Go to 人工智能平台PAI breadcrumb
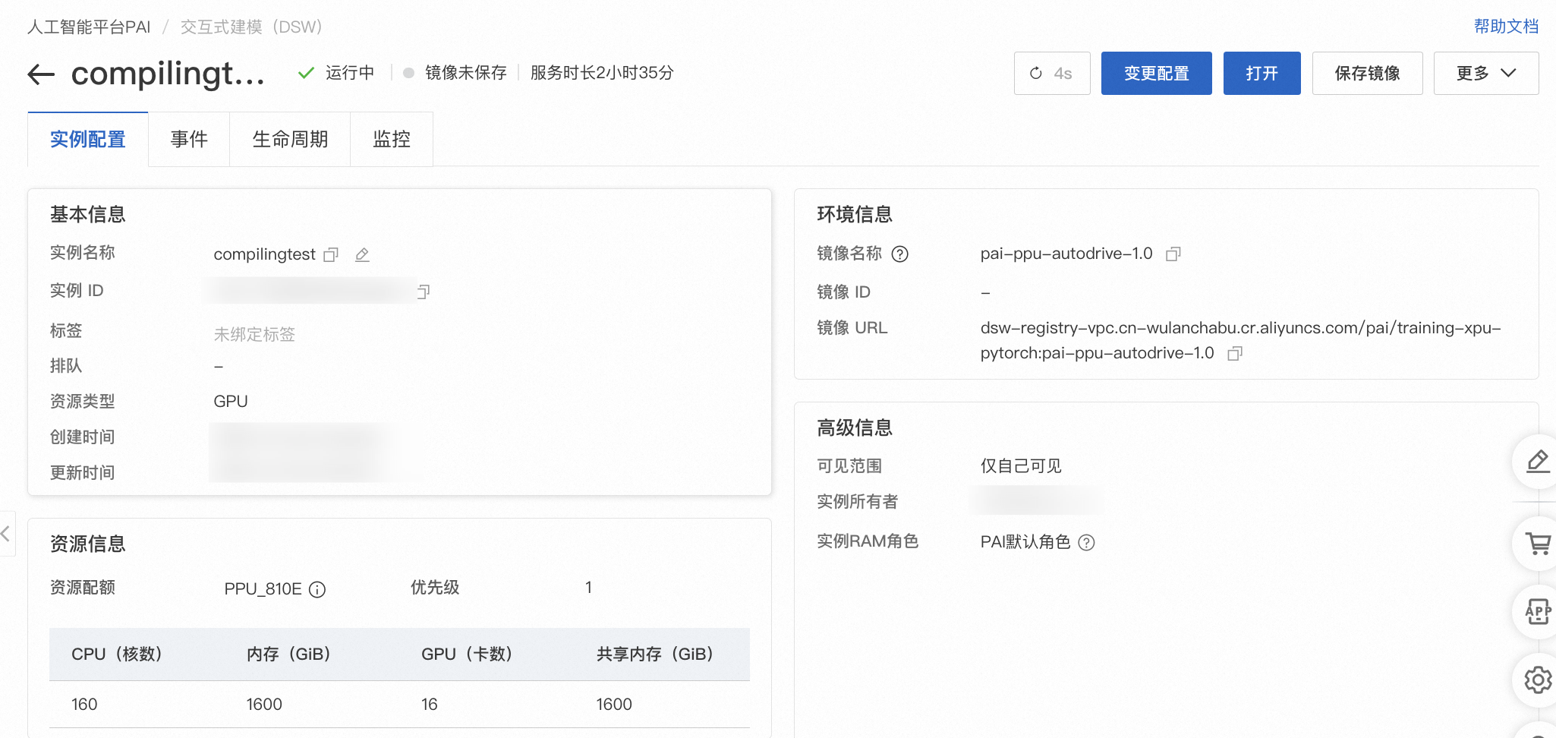Screen dimensions: 1556x738 pos(89,27)
